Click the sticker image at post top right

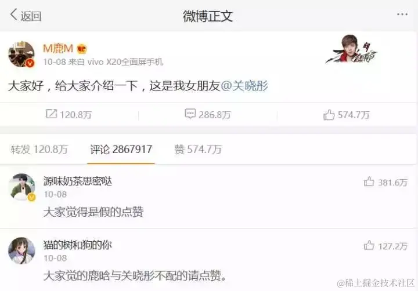(351, 49)
